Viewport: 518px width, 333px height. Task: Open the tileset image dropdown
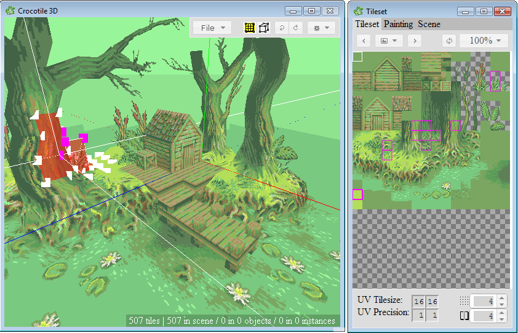[389, 41]
